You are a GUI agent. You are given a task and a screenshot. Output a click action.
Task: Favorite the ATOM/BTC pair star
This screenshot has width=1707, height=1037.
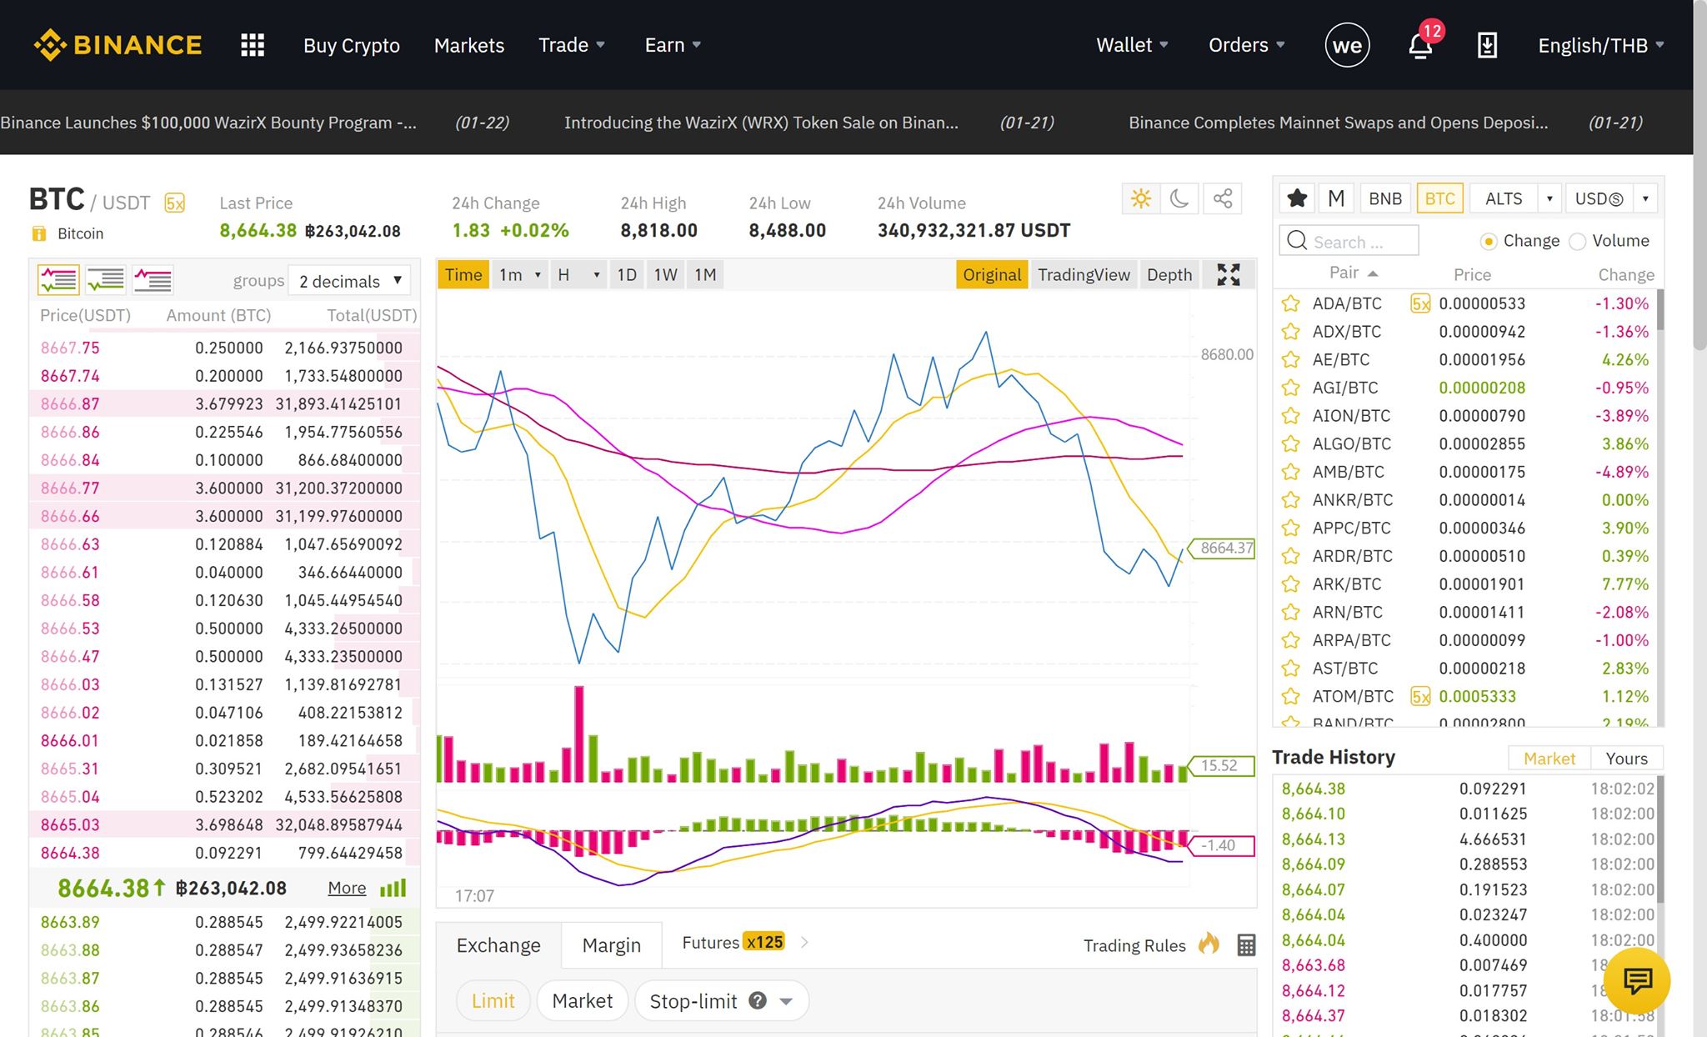point(1291,696)
